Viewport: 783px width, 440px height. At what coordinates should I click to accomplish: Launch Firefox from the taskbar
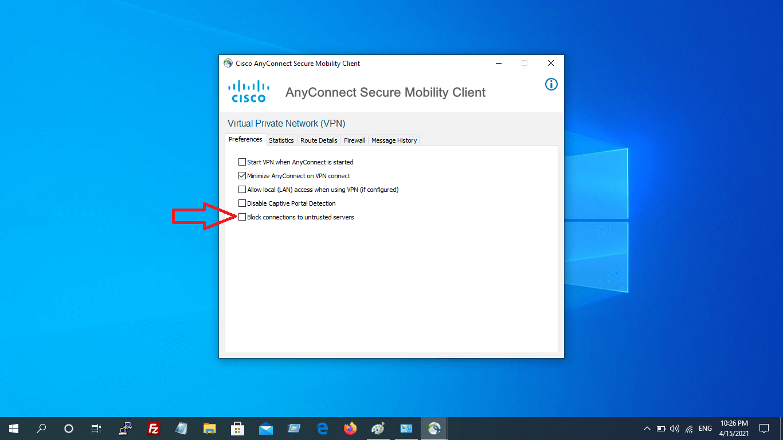(350, 429)
